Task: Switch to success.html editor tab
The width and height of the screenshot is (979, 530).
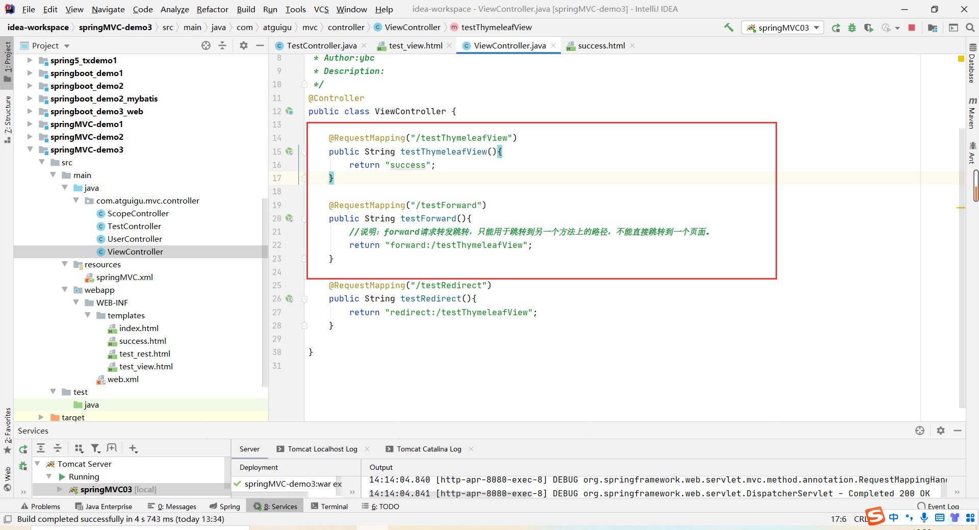Action: pos(601,45)
